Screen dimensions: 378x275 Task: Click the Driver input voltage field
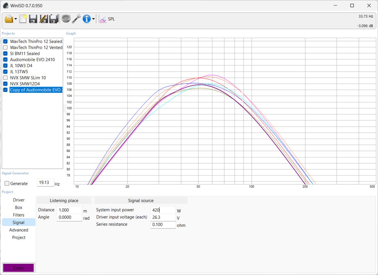(163, 217)
